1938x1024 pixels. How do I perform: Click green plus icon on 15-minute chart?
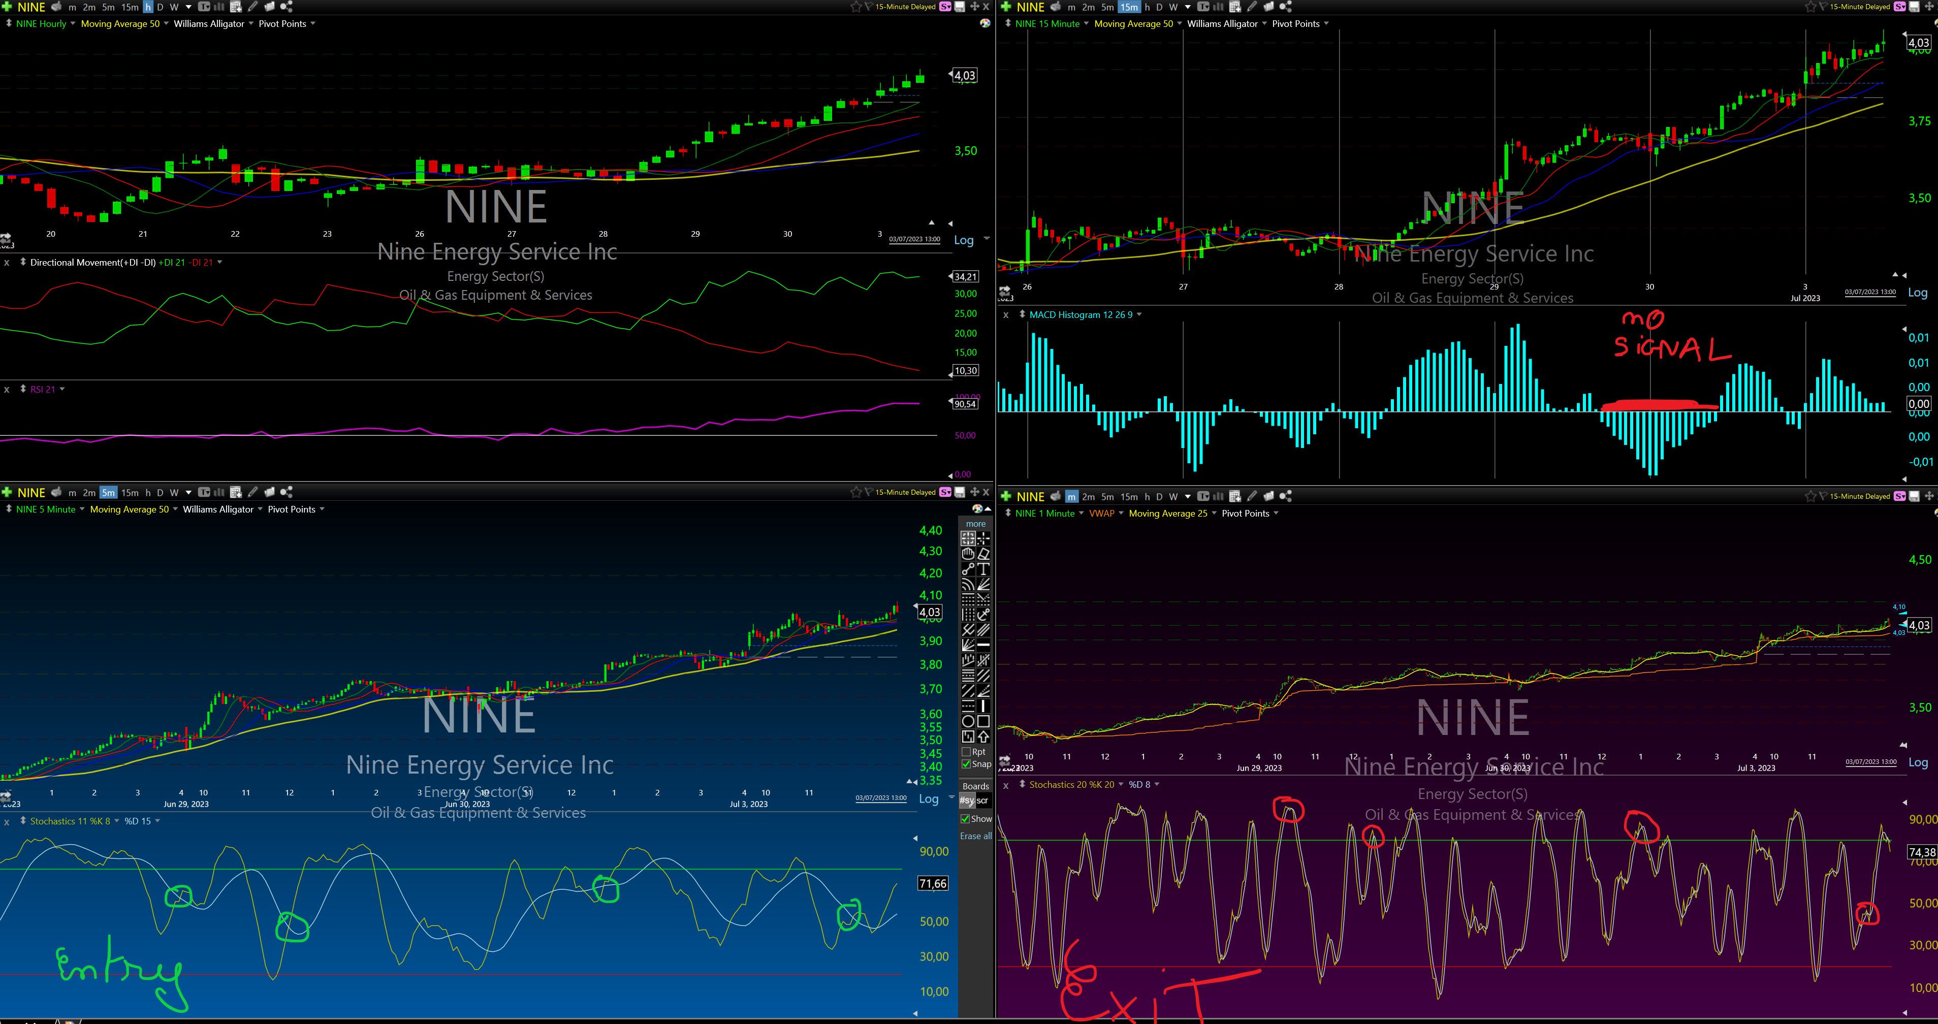coord(1006,7)
